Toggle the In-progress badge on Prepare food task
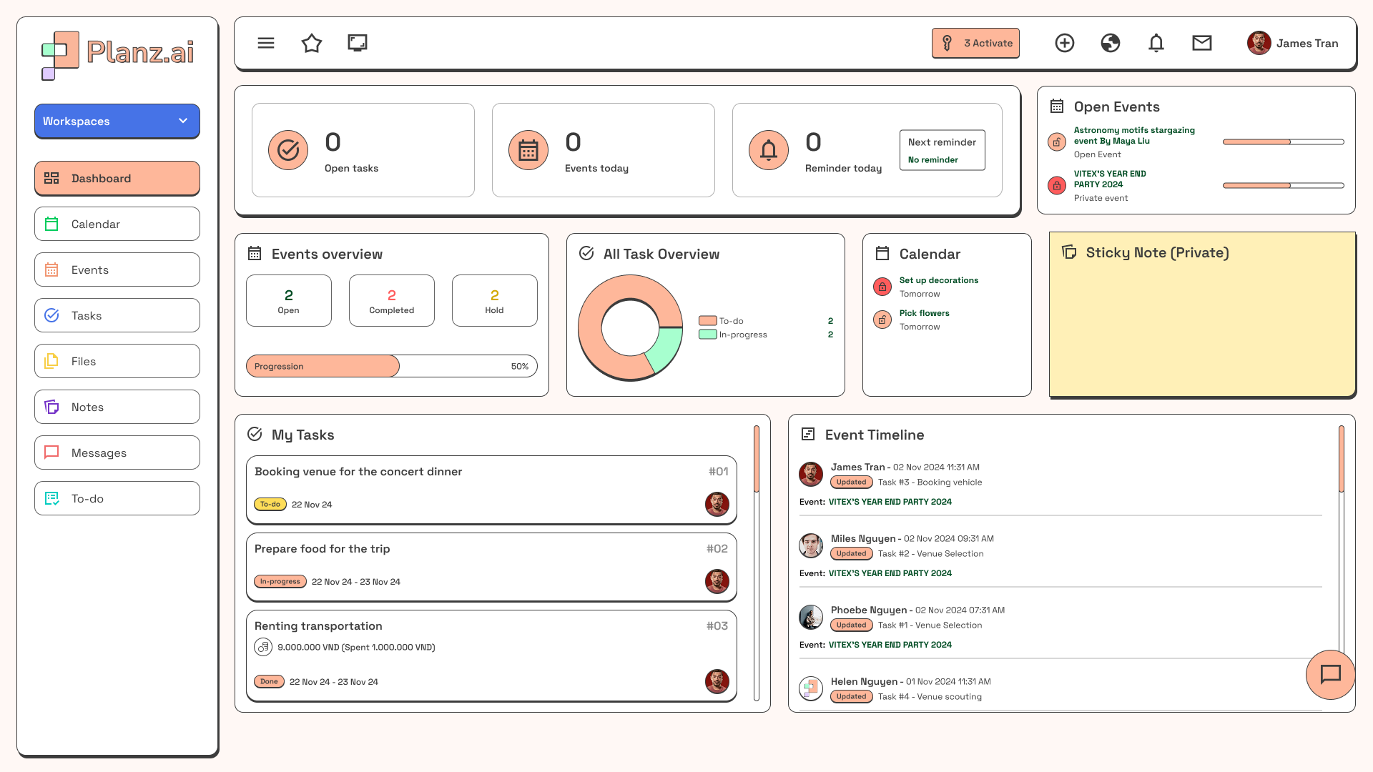This screenshot has width=1373, height=772. [280, 581]
